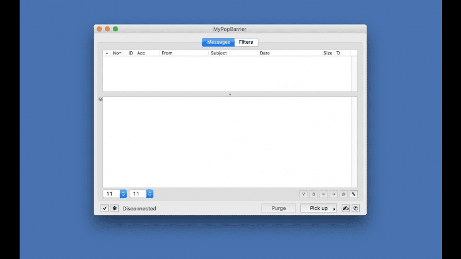Open the second font size 11 dropdown

pos(141,194)
